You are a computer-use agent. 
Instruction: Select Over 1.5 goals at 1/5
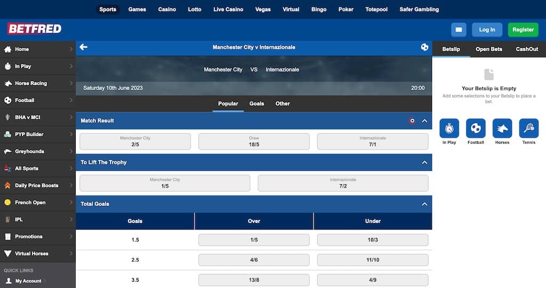(x=254, y=240)
